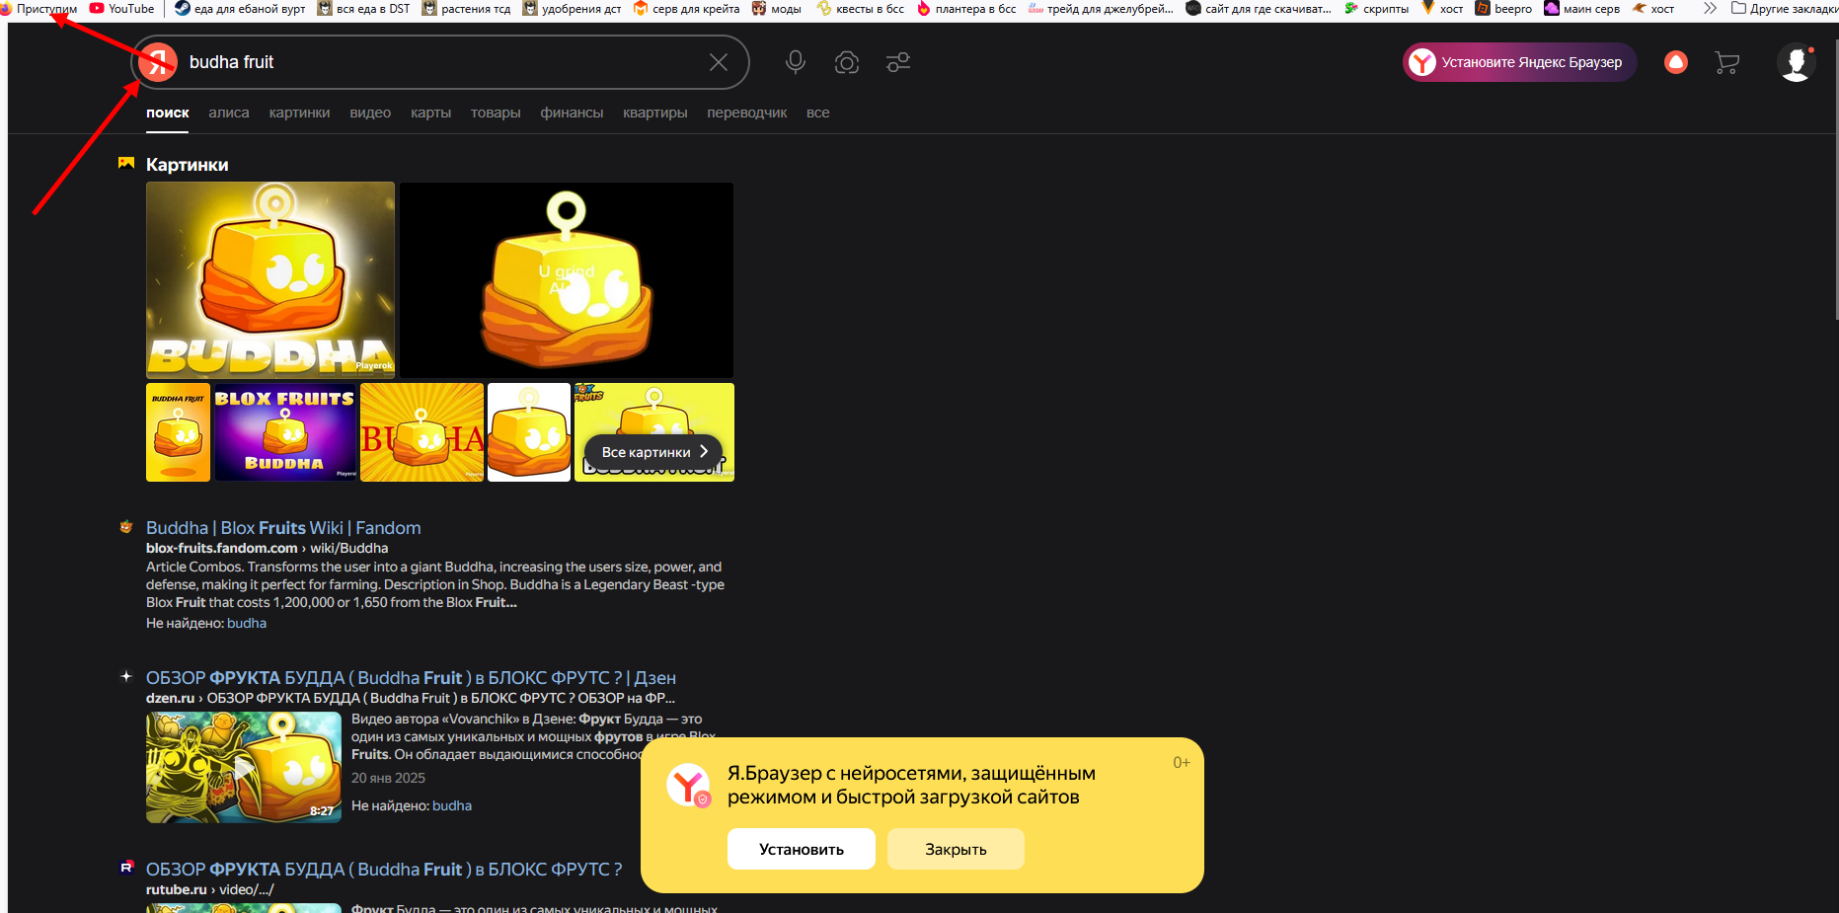Open image search with the camera icon
Screen dimensions: 1839x913
pos(847,62)
